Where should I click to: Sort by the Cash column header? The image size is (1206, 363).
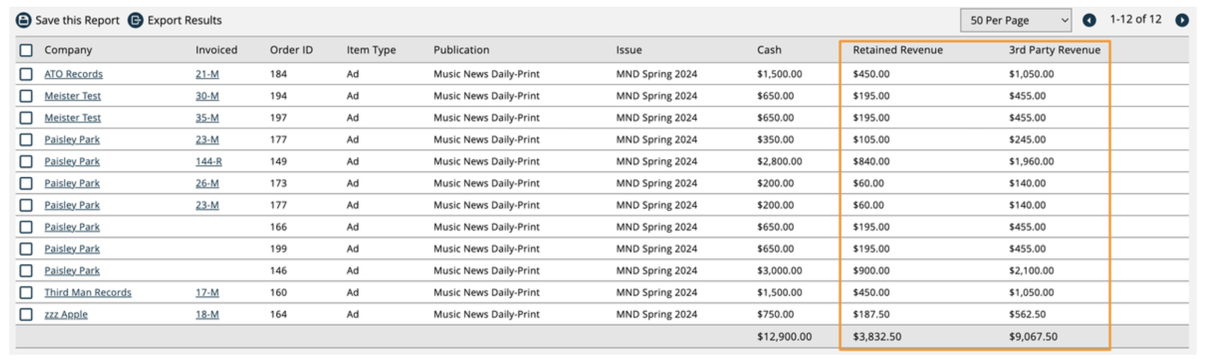(x=769, y=50)
